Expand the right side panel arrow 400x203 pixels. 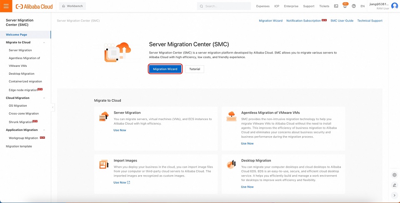click(x=394, y=195)
